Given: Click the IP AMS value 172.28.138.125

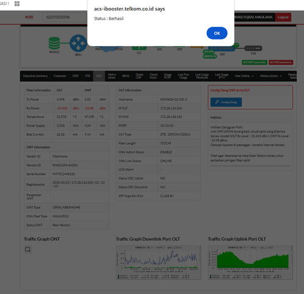Looking at the screenshot, I should [171, 117].
